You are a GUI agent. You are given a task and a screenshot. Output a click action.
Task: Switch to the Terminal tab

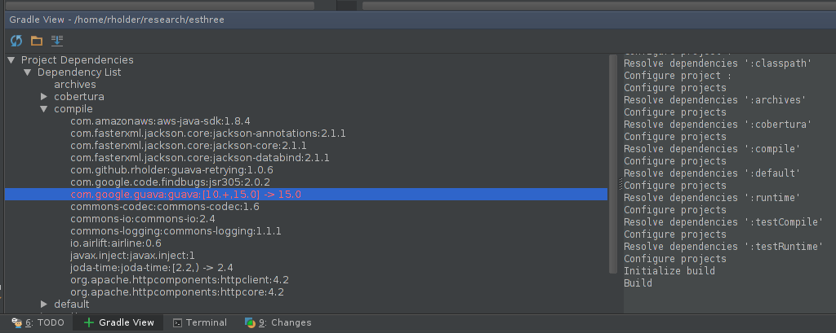tap(200, 322)
